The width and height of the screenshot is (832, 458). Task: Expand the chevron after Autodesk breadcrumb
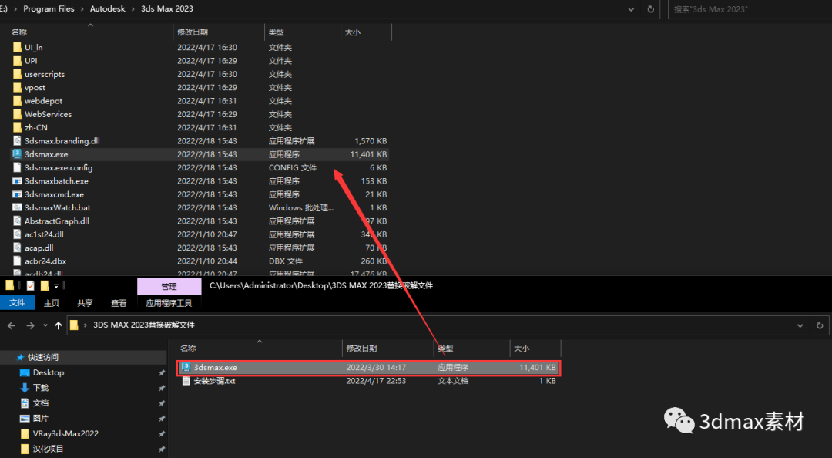[x=133, y=9]
